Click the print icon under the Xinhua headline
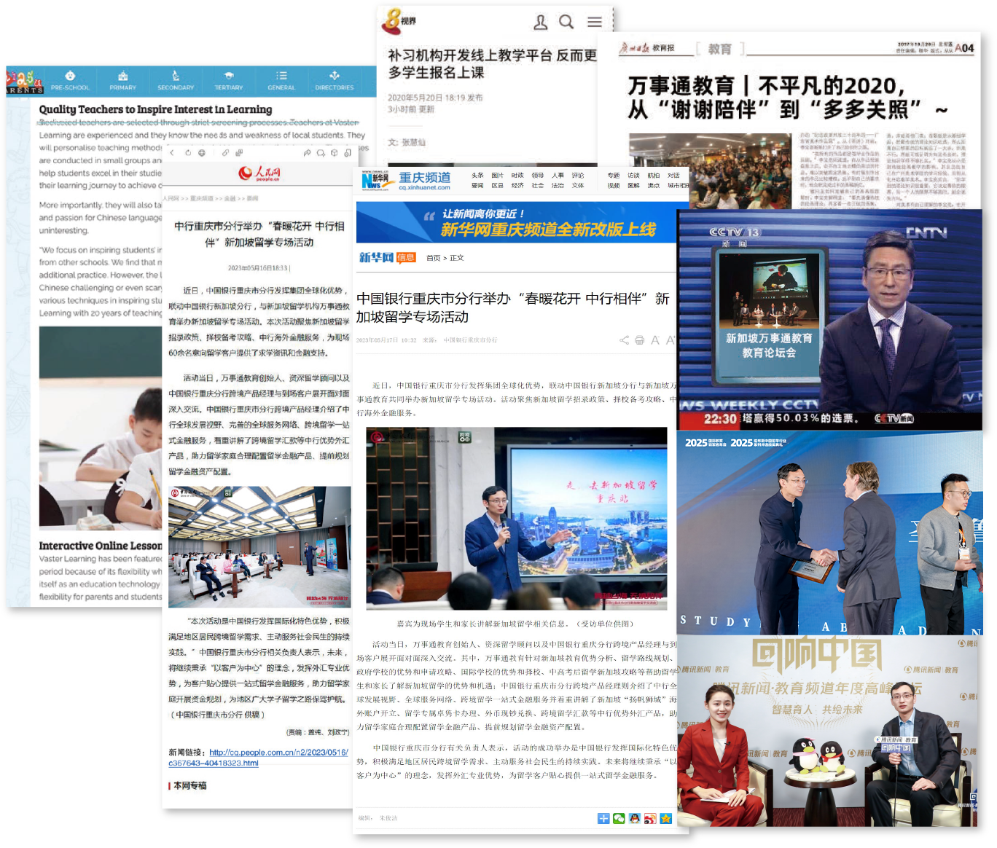The image size is (997, 848). tap(639, 340)
